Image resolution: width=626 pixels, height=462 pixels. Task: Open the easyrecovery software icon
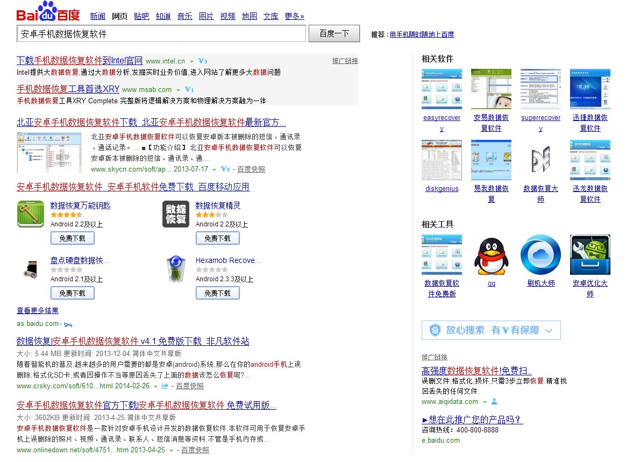(442, 88)
